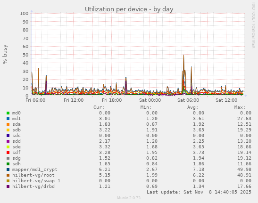This screenshot has height=203, width=258.
Task: Click the sdc dark blue legend swatch
Action: 8,136
